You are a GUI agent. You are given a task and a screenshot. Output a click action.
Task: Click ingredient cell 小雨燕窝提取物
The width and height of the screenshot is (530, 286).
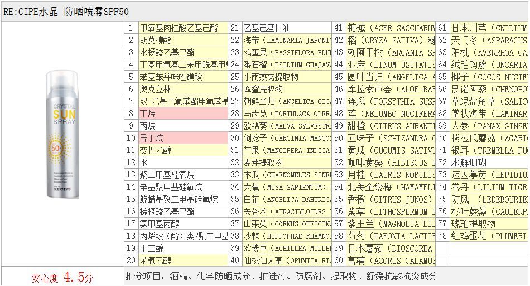point(287,77)
